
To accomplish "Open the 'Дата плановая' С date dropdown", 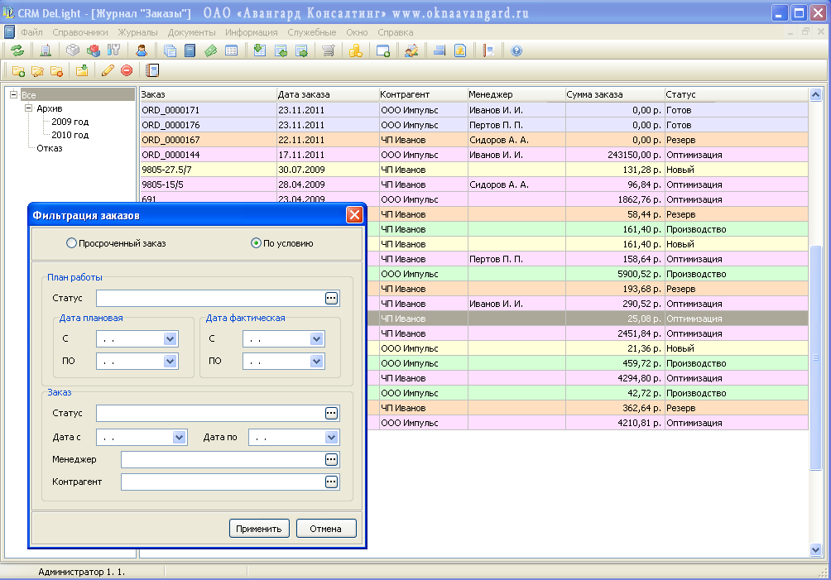I will coord(170,338).
